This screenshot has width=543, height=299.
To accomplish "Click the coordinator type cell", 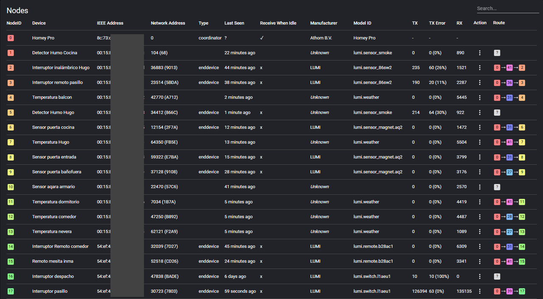I will (x=210, y=38).
